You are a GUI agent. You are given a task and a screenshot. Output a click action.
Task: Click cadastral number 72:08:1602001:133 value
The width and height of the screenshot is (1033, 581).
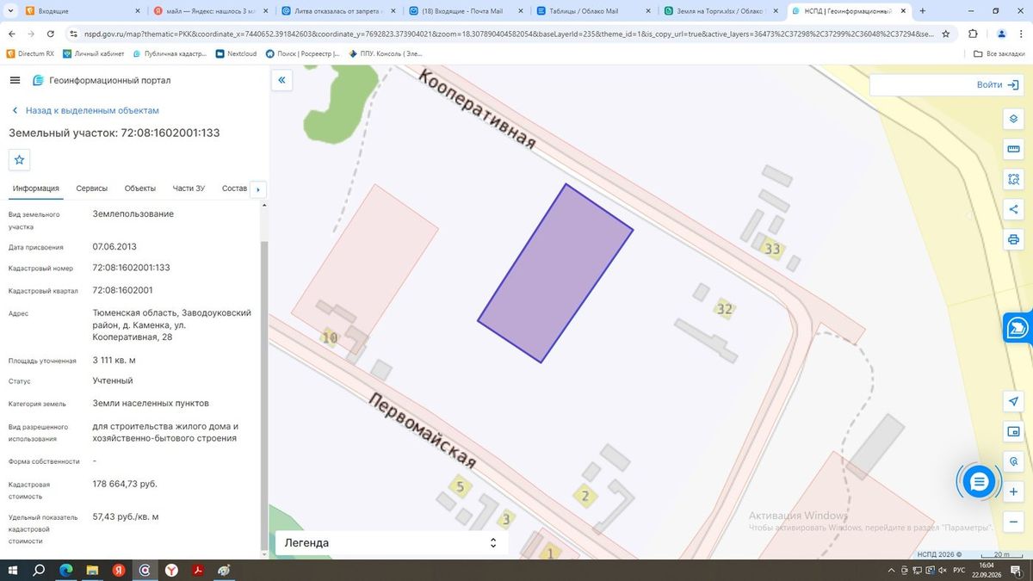point(131,268)
